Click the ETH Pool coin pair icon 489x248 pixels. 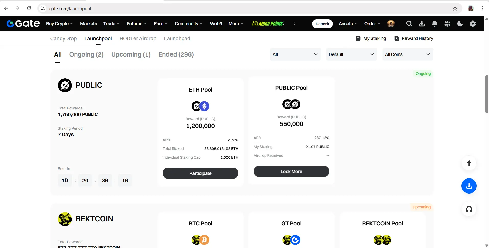pyautogui.click(x=200, y=106)
